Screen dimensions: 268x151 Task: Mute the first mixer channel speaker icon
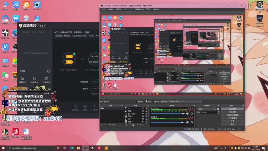pos(188,114)
